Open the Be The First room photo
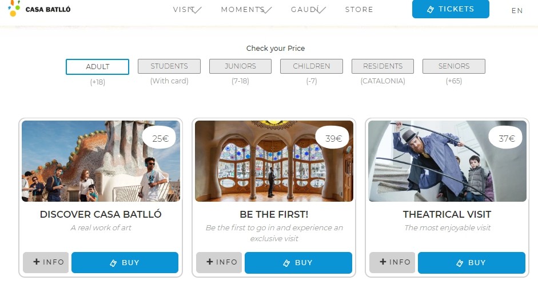This screenshot has width=538, height=284. (274, 161)
